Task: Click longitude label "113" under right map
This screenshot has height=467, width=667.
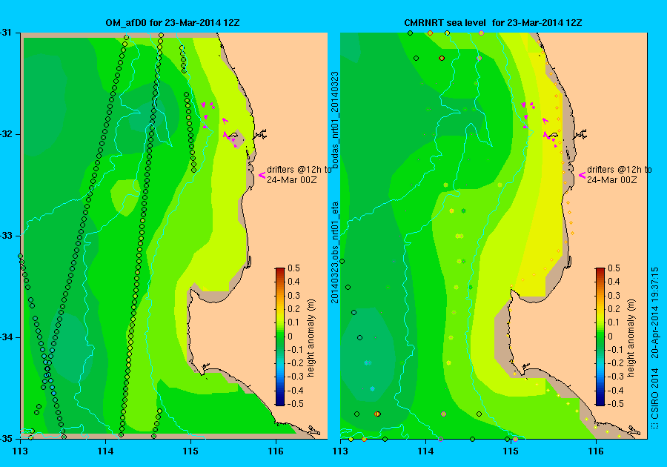Action: pyautogui.click(x=340, y=451)
